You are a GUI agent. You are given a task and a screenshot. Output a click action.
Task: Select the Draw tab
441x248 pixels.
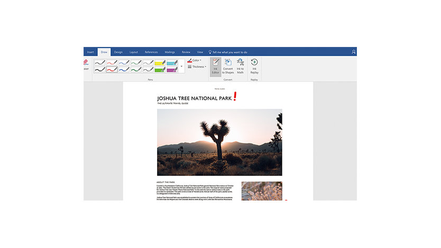click(104, 52)
